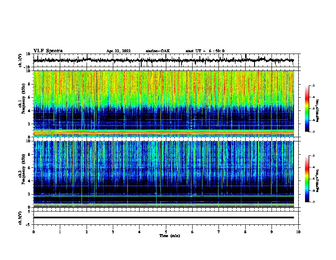Viewport: 336px width, 260px height.
Task: Click the ch.1 spectrogram color bar
Action: 307,109
